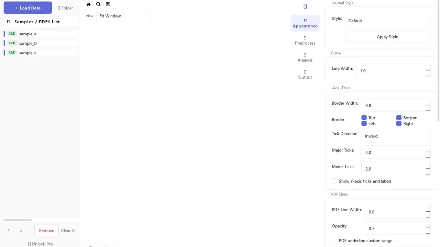The height and width of the screenshot is (247, 440).
Task: Switch to the Analysis tab
Action: coord(305,58)
